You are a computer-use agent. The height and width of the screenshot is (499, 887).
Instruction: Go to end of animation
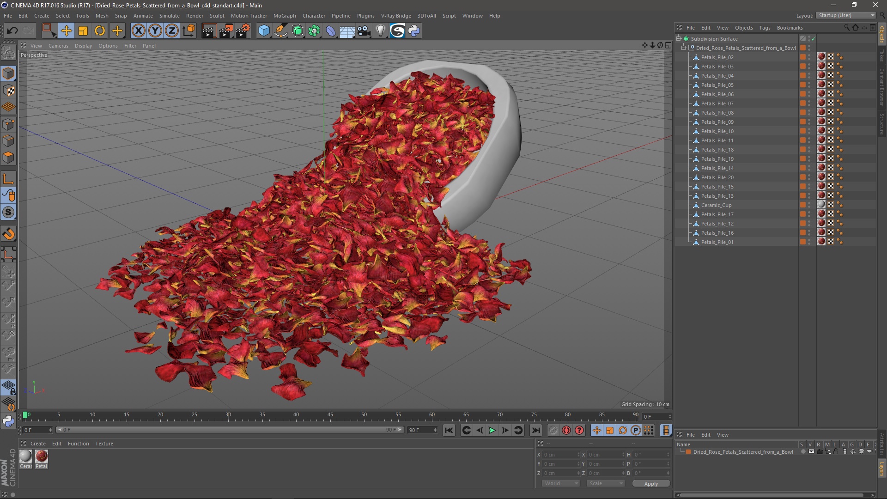coord(535,430)
